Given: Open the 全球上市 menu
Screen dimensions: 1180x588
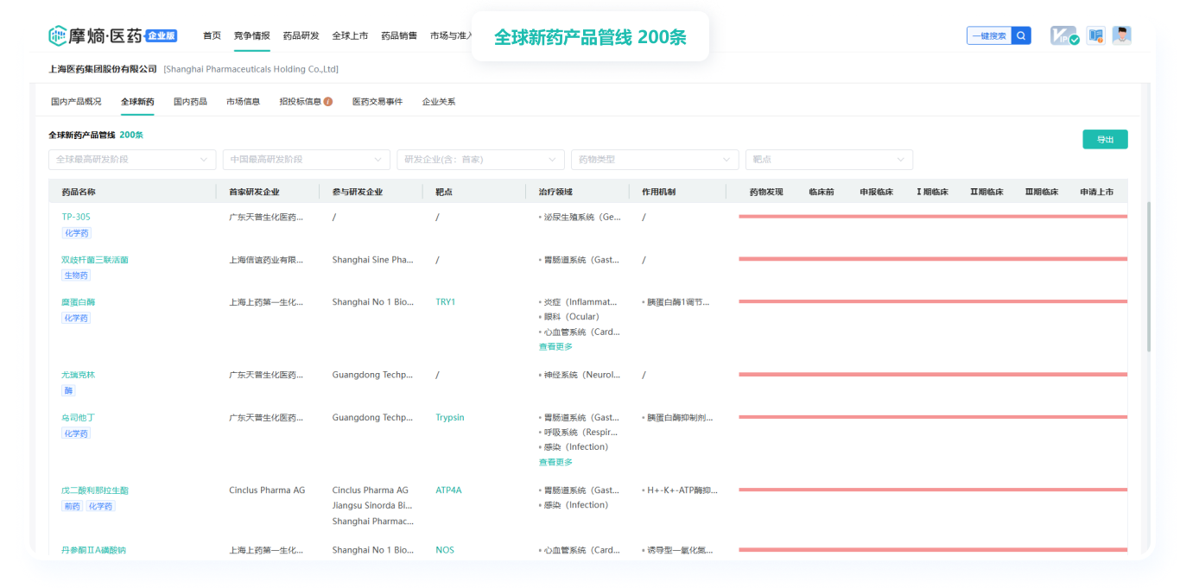Looking at the screenshot, I should (350, 36).
